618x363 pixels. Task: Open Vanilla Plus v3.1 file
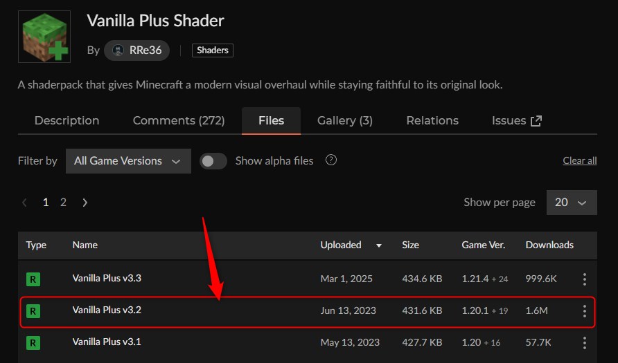coord(107,342)
